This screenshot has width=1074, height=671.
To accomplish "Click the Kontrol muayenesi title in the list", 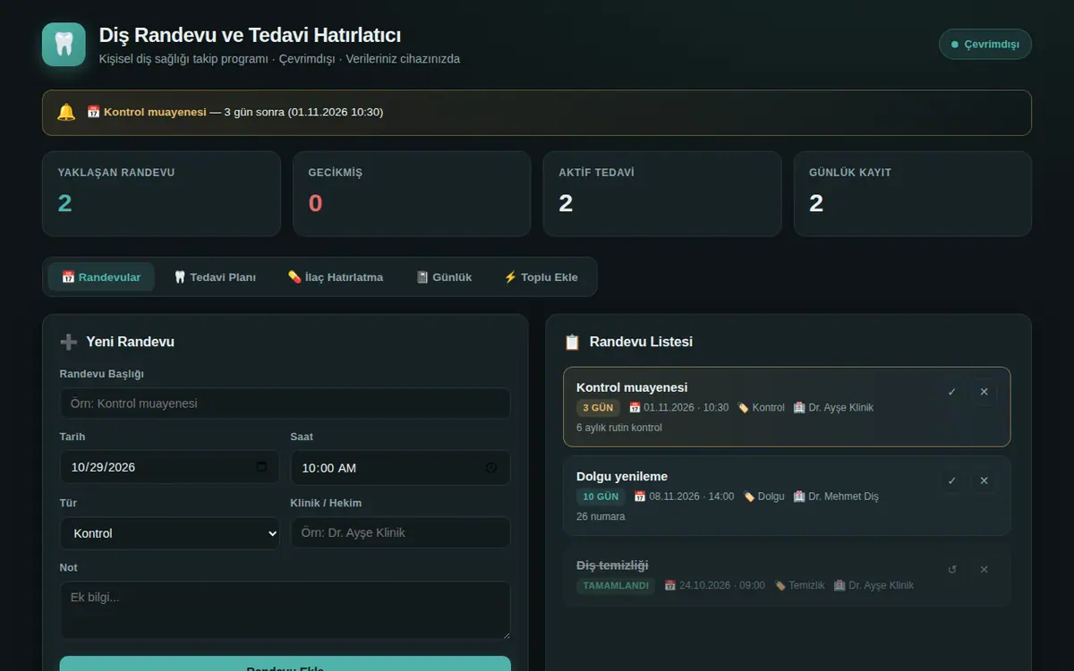I will [x=632, y=387].
